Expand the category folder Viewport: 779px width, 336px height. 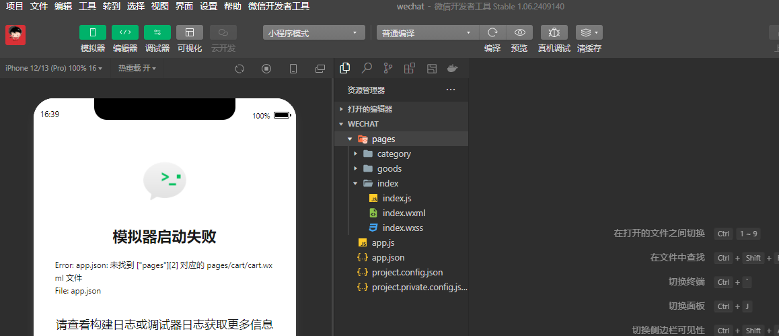pos(402,154)
